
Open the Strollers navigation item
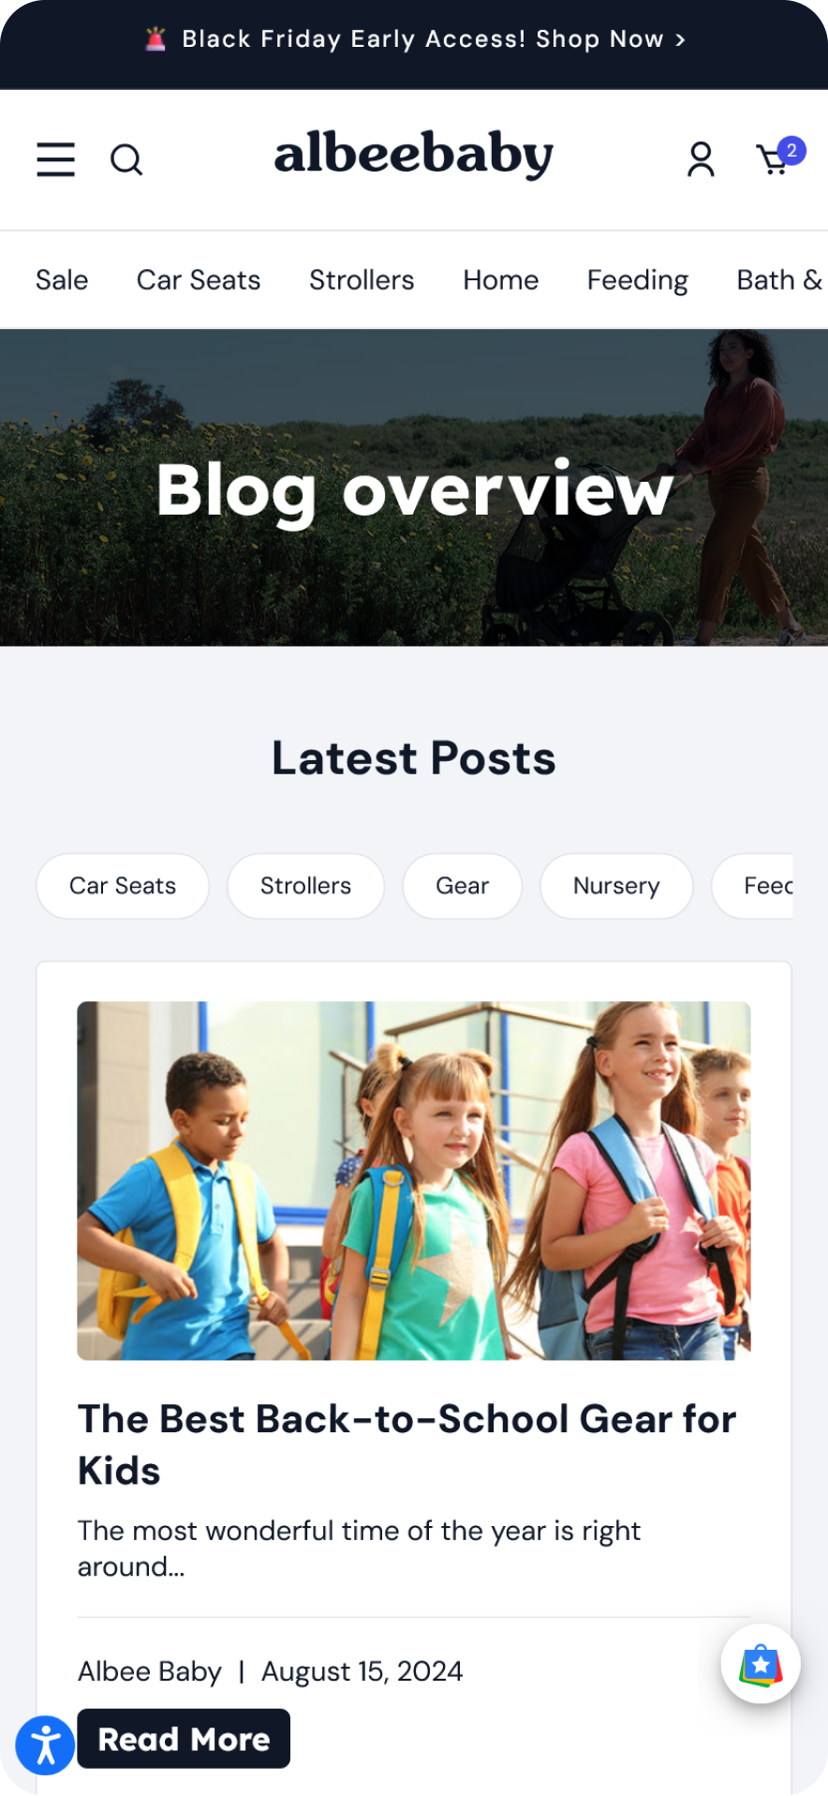click(362, 280)
